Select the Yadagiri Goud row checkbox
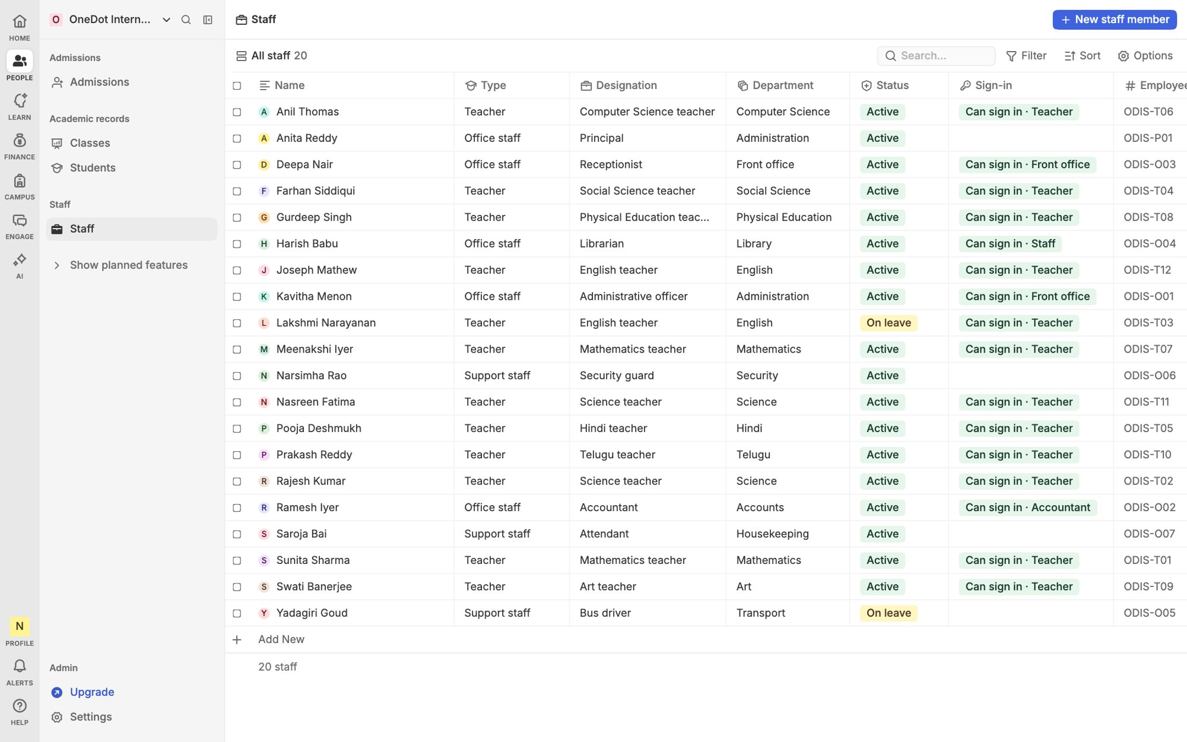The width and height of the screenshot is (1187, 742). click(x=237, y=613)
